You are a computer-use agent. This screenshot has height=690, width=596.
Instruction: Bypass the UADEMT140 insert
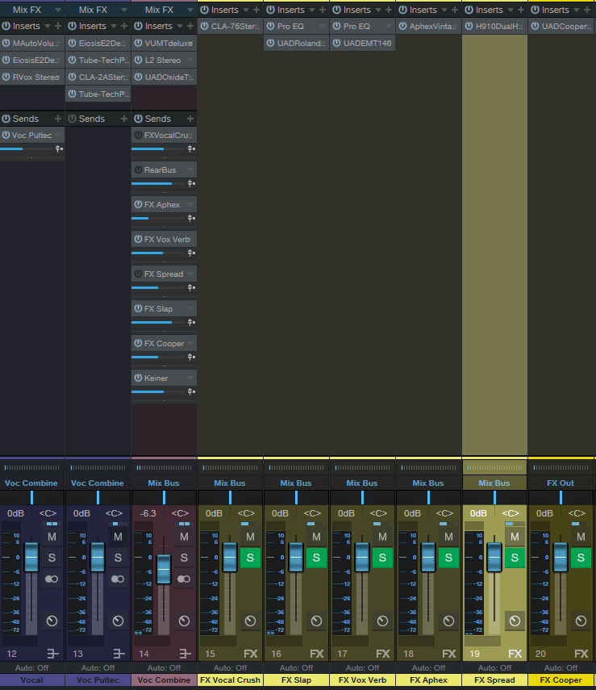(x=336, y=43)
